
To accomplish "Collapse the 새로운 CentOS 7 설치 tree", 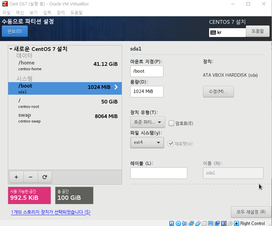I will (11, 49).
